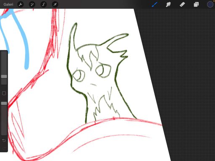Open the Layers panel
The image size is (215, 161).
pyautogui.click(x=196, y=5)
